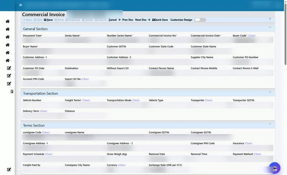Click the Number Series Name field

(127, 40)
